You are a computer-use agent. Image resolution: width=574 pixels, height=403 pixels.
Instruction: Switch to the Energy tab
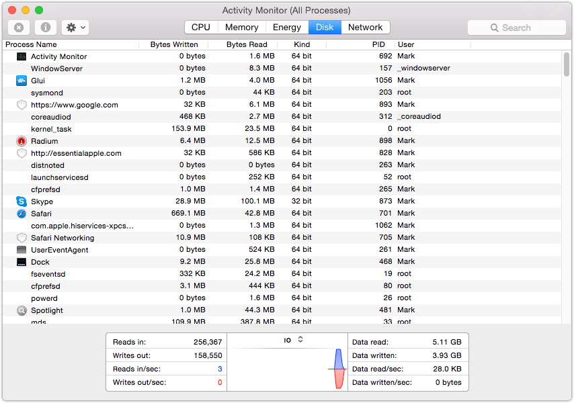(287, 28)
